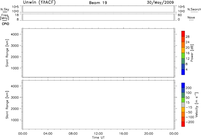
Task: Click the 'N.Search' legend label
Action: [194, 9]
